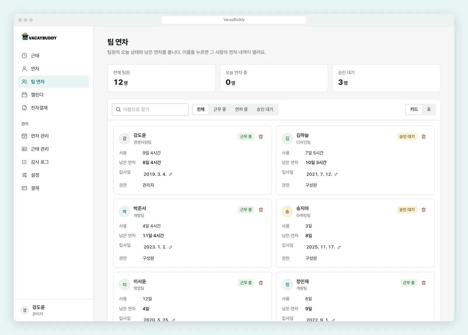
Task: Select 팀 연차 in the sidebar
Action: coord(54,82)
